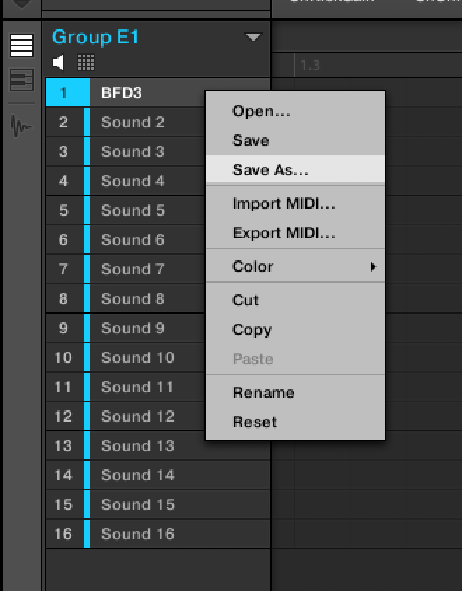This screenshot has height=591, width=462.
Task: Open the Color submenu arrow
Action: click(374, 267)
